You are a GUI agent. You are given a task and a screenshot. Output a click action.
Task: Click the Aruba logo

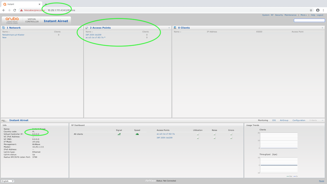12,20
